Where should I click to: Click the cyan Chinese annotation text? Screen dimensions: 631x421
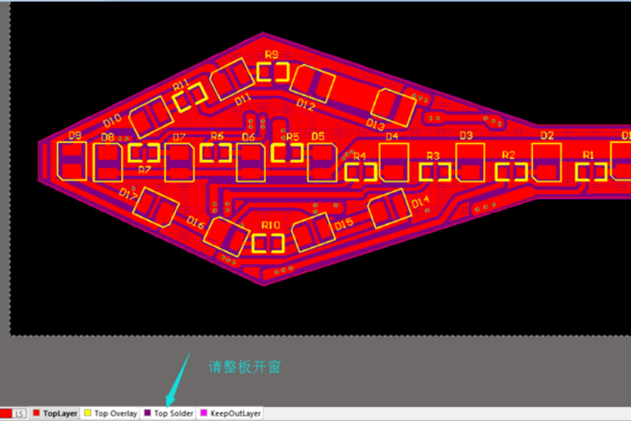[245, 367]
